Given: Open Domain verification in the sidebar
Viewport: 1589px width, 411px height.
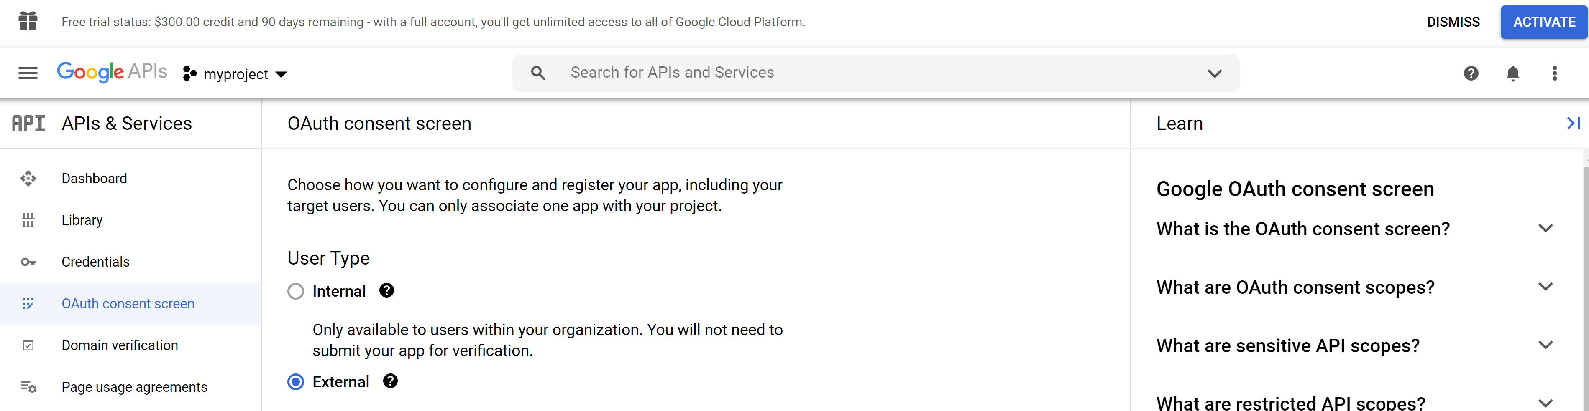Looking at the screenshot, I should (x=131, y=345).
